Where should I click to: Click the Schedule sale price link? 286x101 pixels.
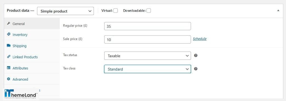click(x=200, y=39)
